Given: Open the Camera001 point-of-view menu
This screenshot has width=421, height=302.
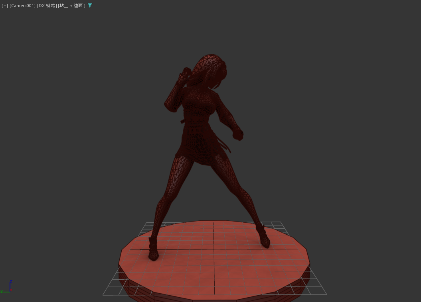Looking at the screenshot, I should [x=22, y=6].
